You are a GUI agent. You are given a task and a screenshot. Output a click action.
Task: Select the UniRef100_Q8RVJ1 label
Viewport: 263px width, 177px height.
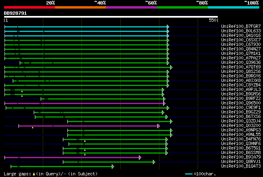(241, 162)
